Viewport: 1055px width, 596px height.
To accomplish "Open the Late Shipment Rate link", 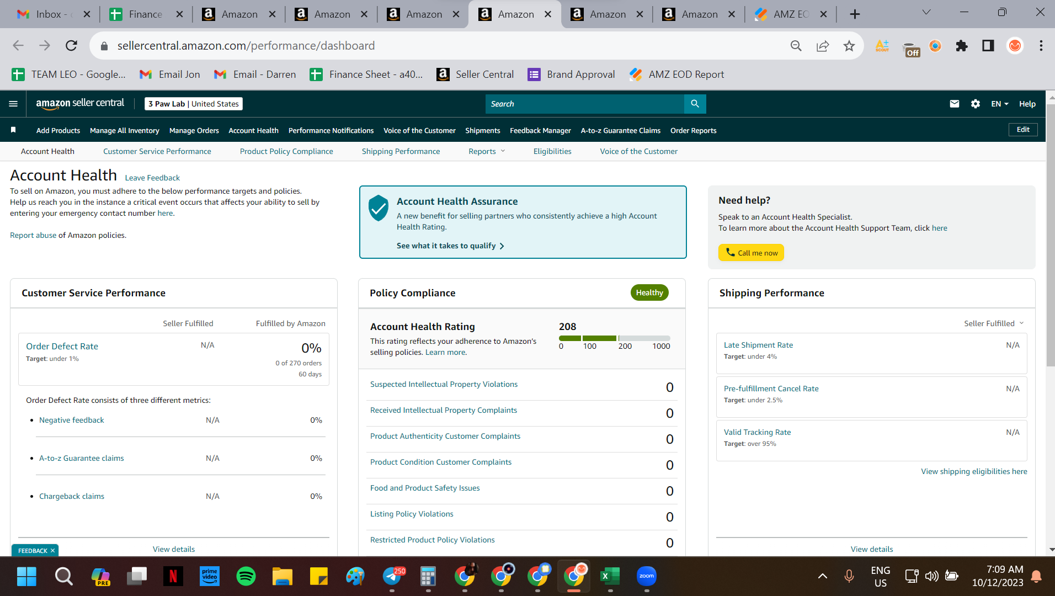I will [x=758, y=345].
